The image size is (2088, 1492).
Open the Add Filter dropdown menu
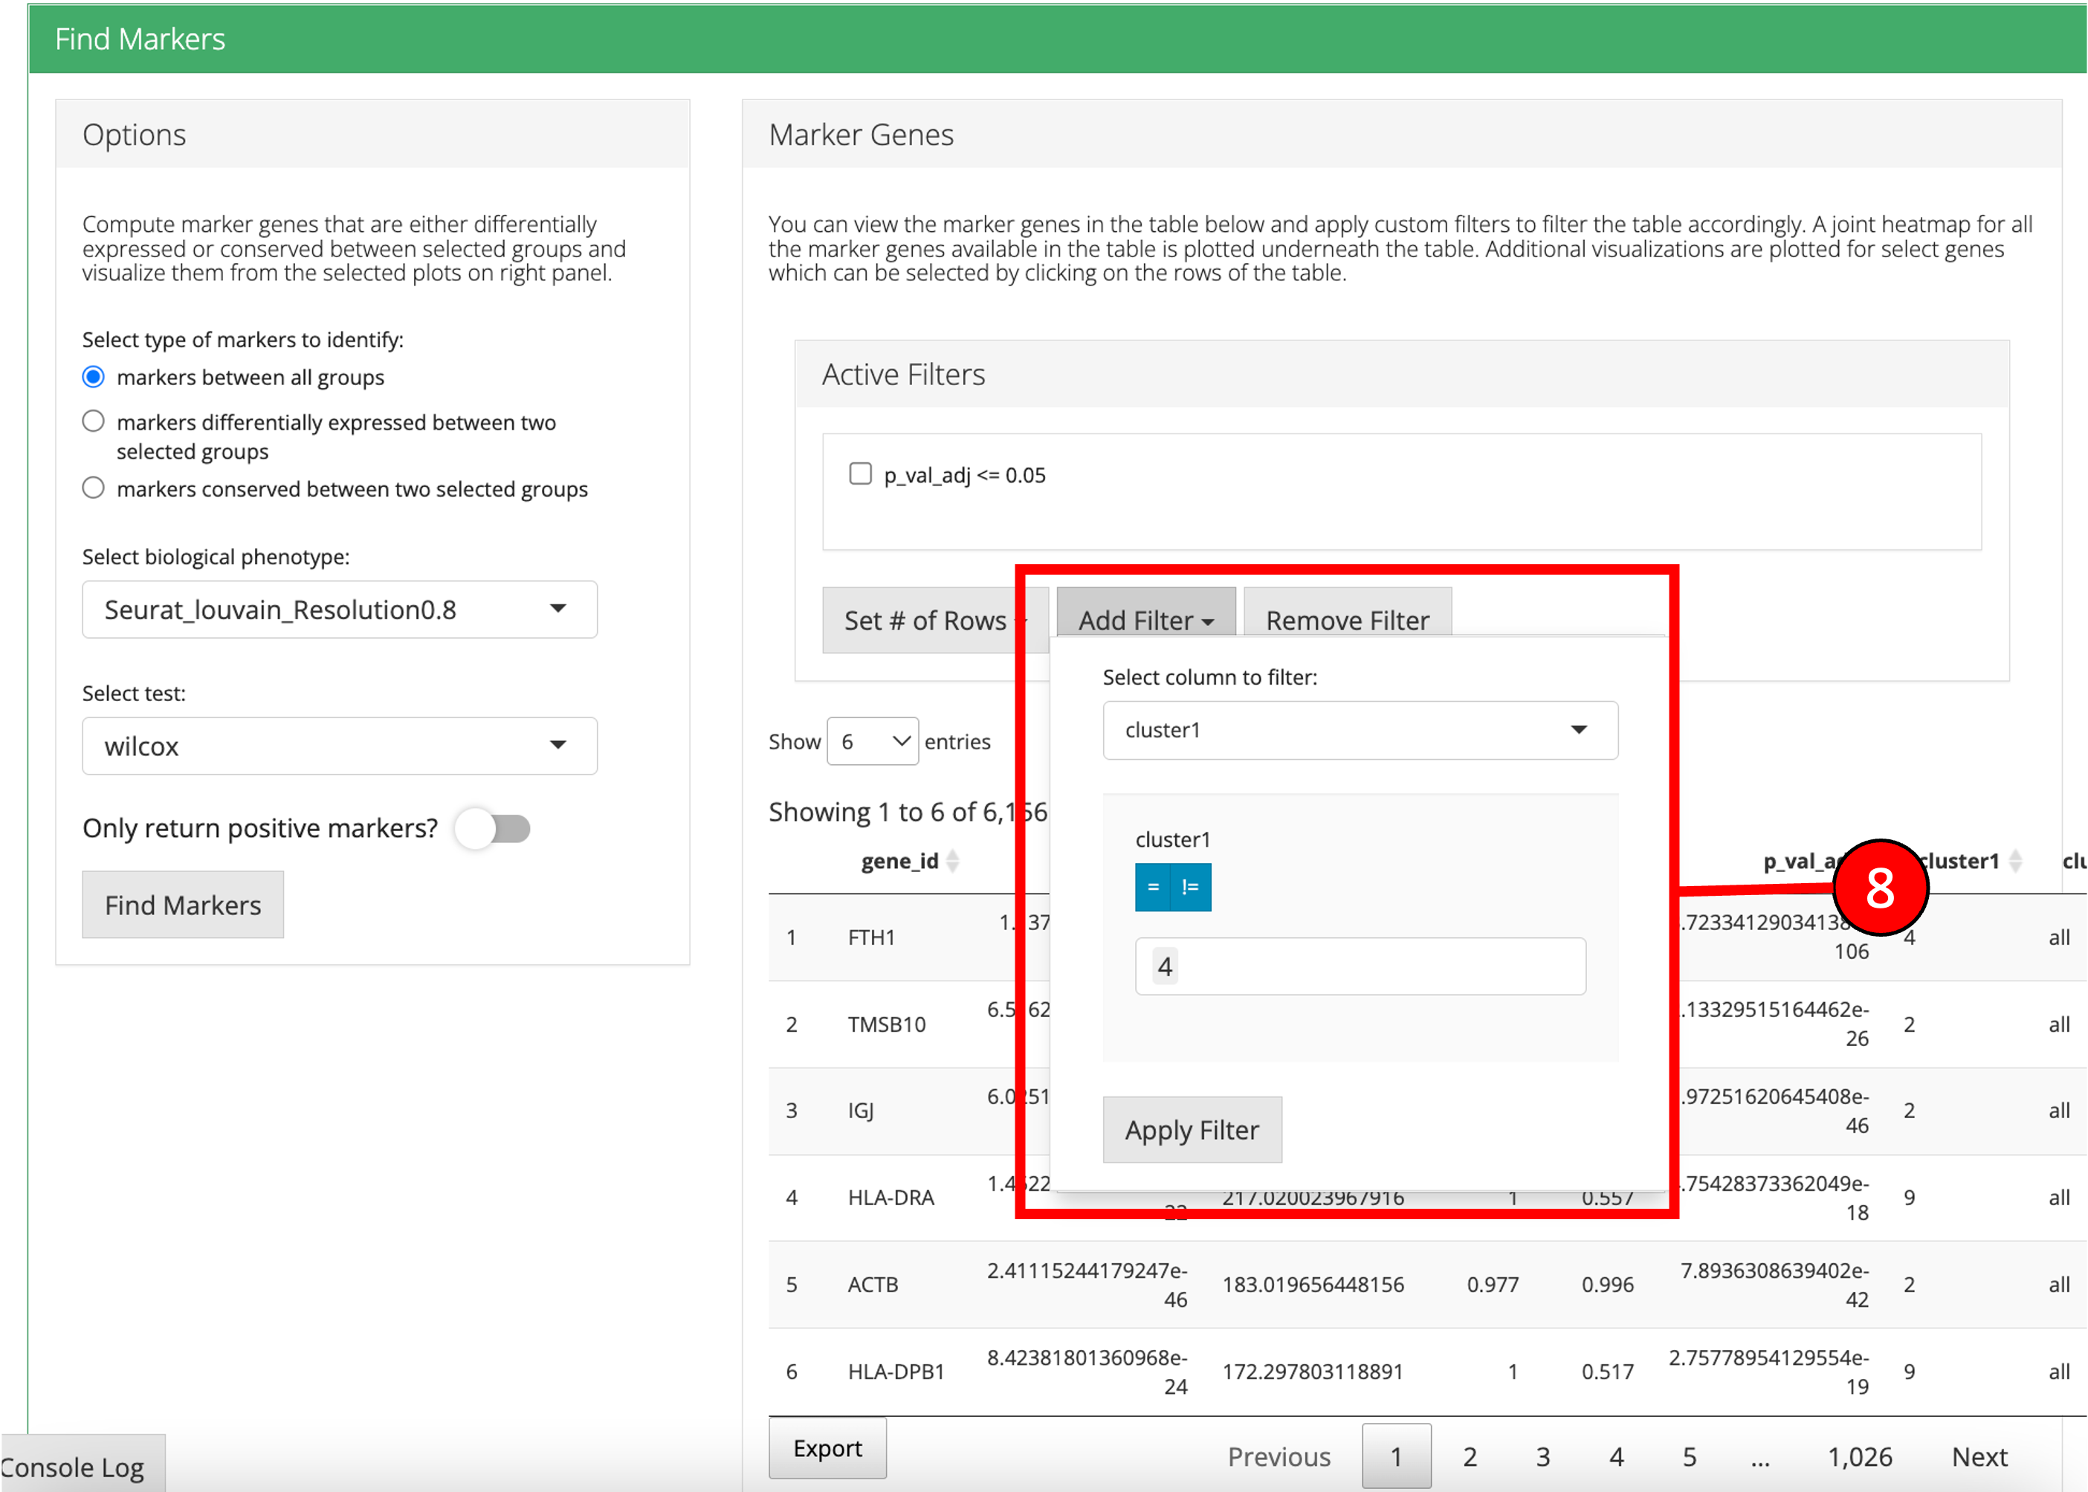coord(1145,620)
